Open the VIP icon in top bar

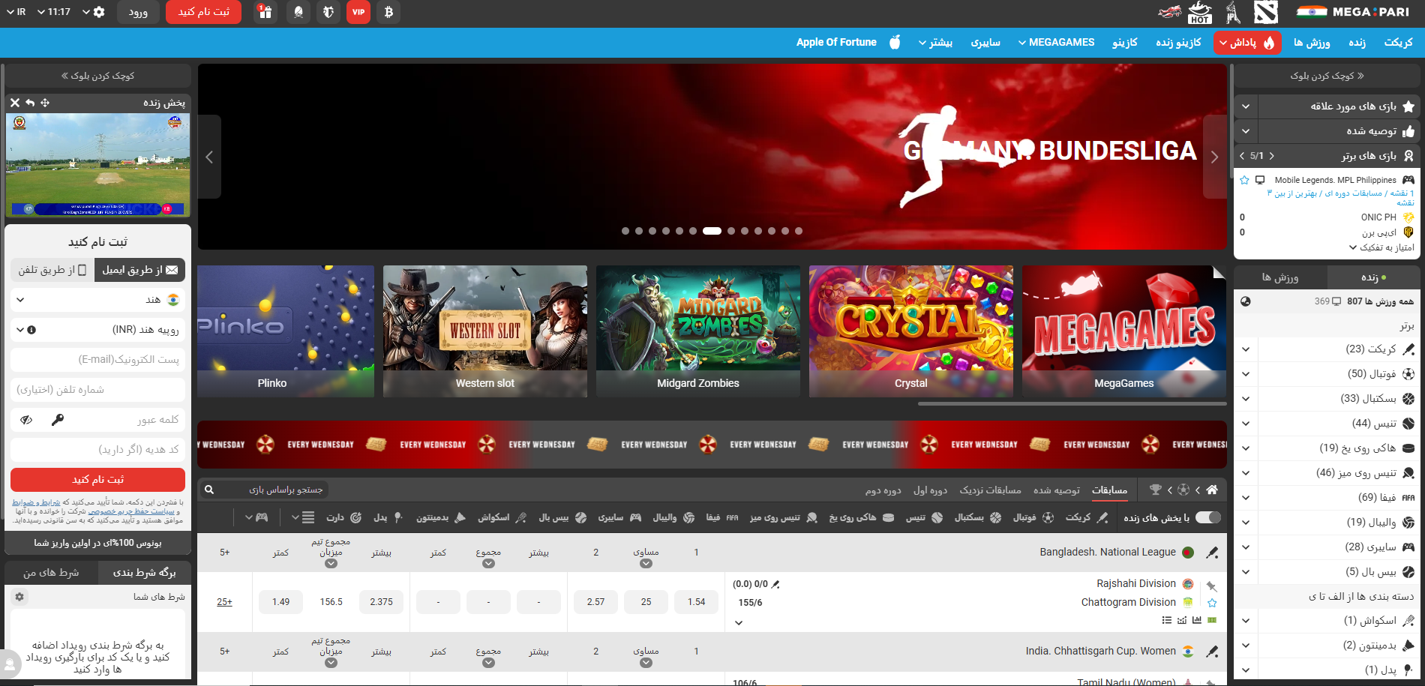point(358,12)
